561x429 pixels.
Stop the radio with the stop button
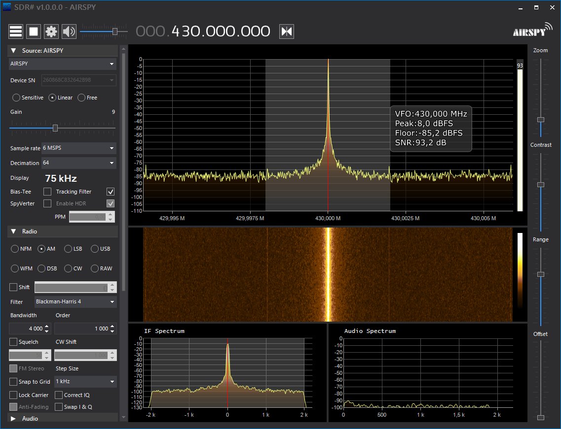33,32
